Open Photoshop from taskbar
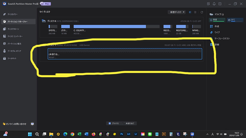246x138 pixels. click(121, 134)
